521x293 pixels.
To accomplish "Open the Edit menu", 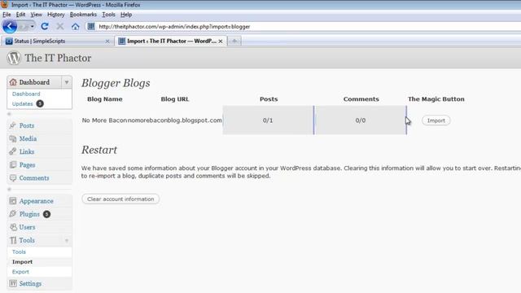I will (20, 15).
